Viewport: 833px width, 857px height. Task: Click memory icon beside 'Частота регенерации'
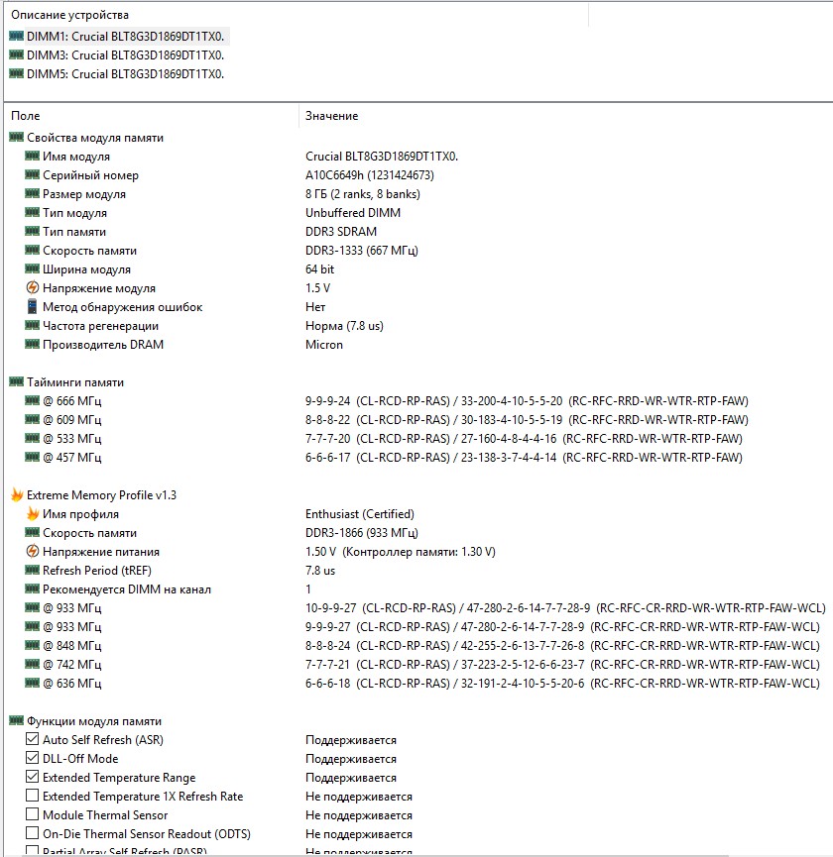click(33, 325)
